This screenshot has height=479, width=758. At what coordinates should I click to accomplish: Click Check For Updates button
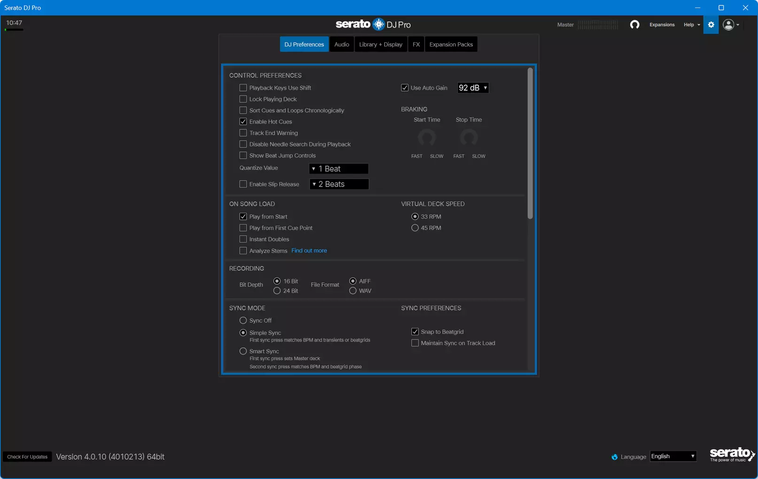[x=27, y=457]
